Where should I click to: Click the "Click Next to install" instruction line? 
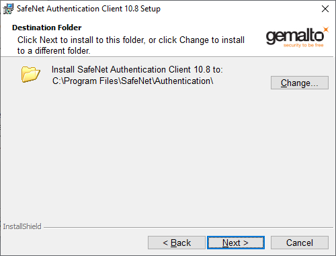click(x=131, y=40)
